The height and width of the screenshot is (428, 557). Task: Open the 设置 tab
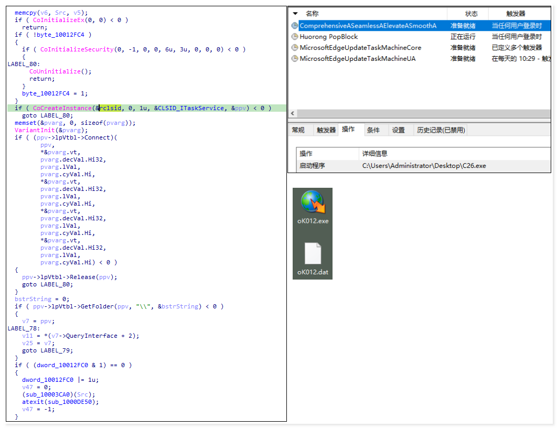pyautogui.click(x=399, y=130)
